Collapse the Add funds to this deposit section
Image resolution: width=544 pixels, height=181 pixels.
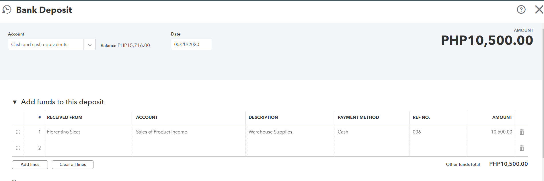click(x=15, y=102)
